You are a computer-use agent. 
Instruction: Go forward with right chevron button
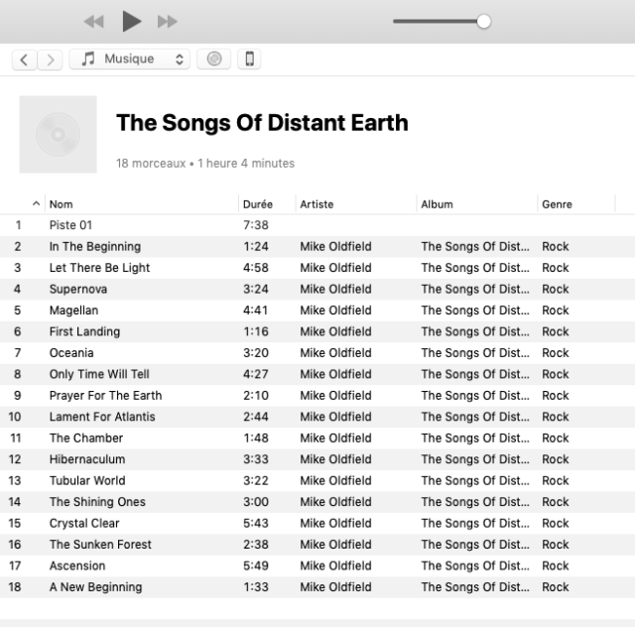(50, 60)
